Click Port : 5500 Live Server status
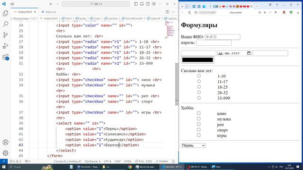The width and height of the screenshot is (303, 170). coord(143,161)
